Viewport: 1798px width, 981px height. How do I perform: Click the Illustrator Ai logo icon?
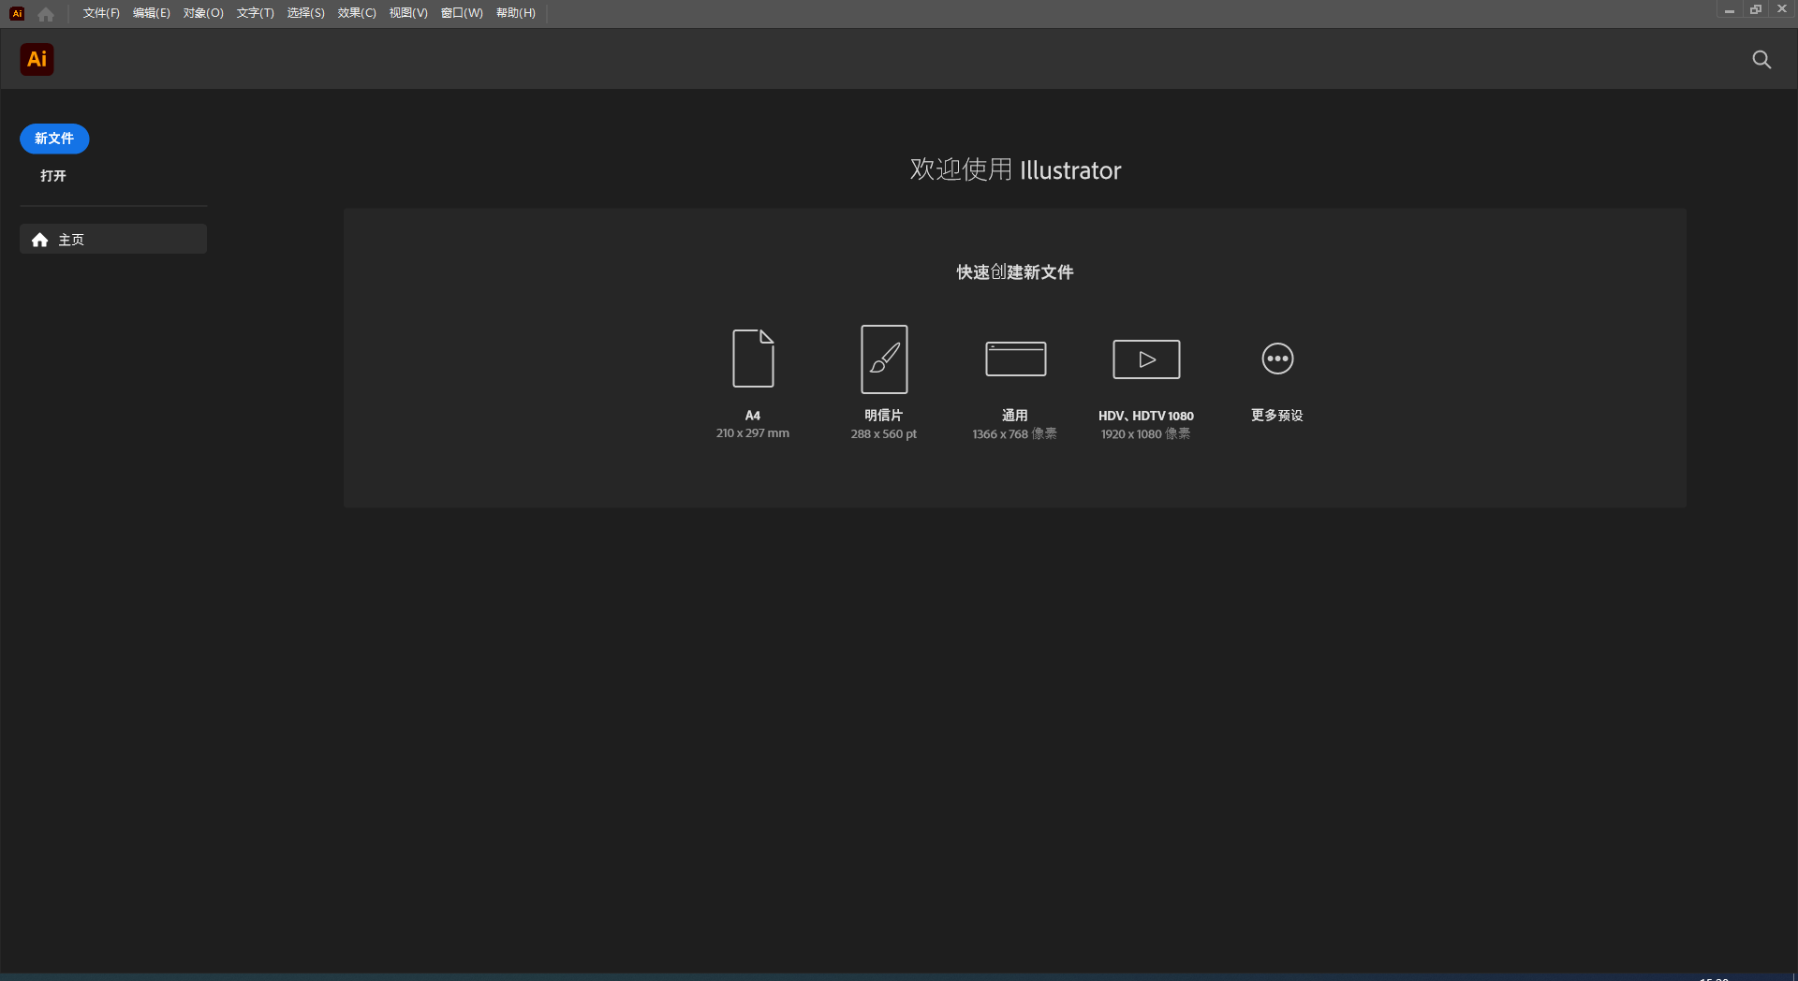(x=37, y=59)
